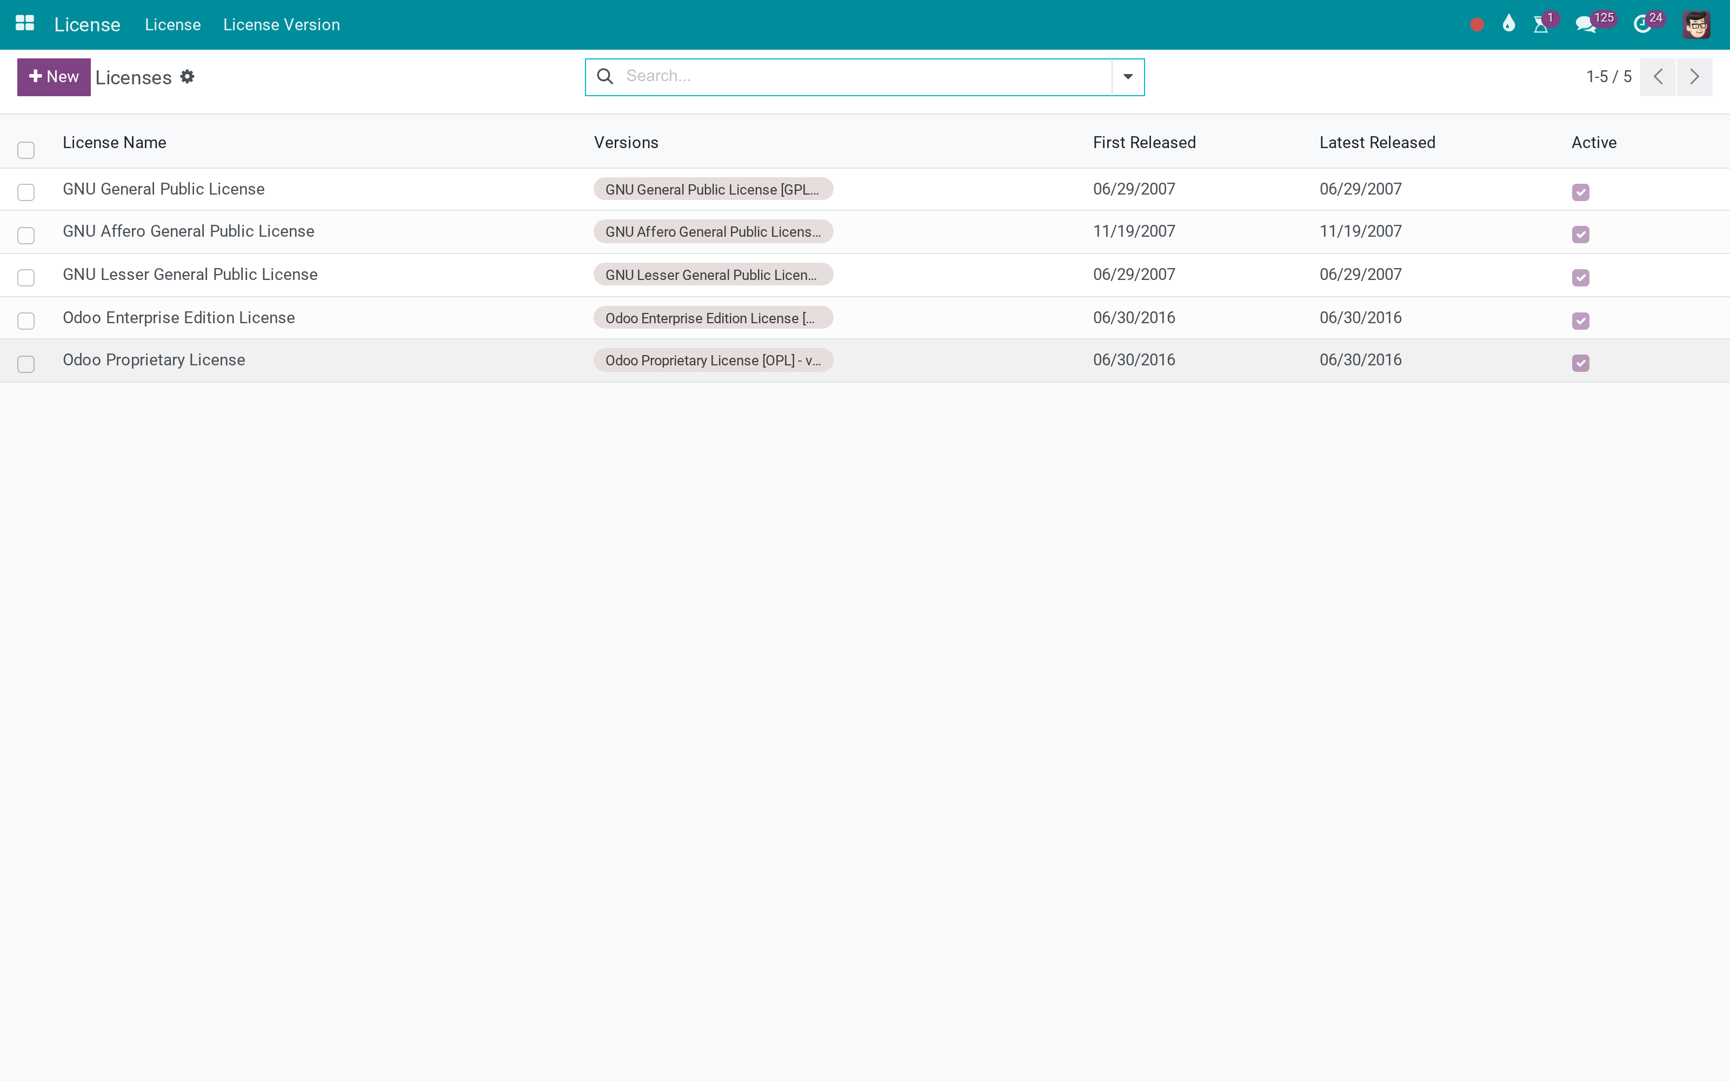
Task: Open the user avatar menu
Action: 1696,25
